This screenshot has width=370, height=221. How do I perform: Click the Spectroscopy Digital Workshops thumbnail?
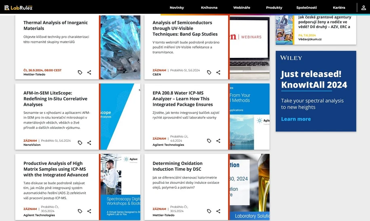(120, 187)
